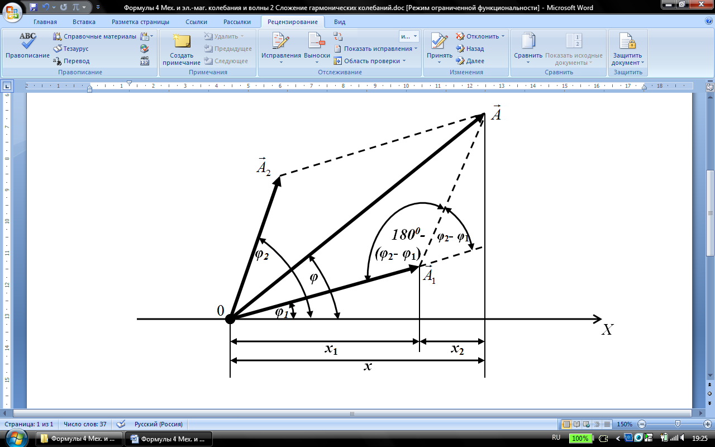
Task: Switch to Web Layout view
Action: tap(587, 424)
